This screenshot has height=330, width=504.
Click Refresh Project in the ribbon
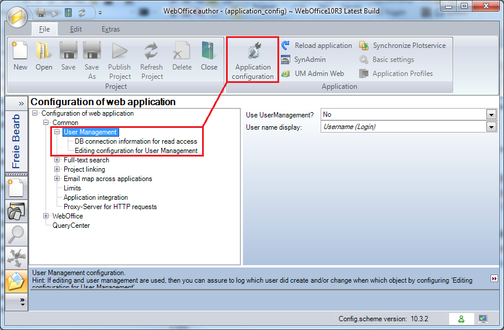[151, 60]
